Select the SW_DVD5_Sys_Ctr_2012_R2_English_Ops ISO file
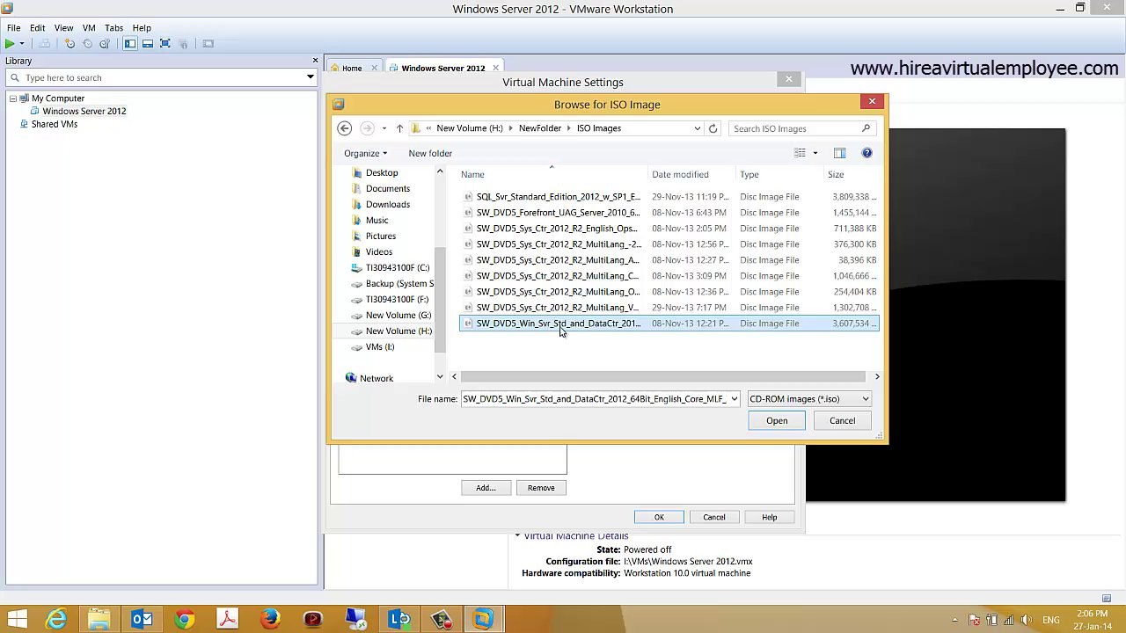 [669, 229]
